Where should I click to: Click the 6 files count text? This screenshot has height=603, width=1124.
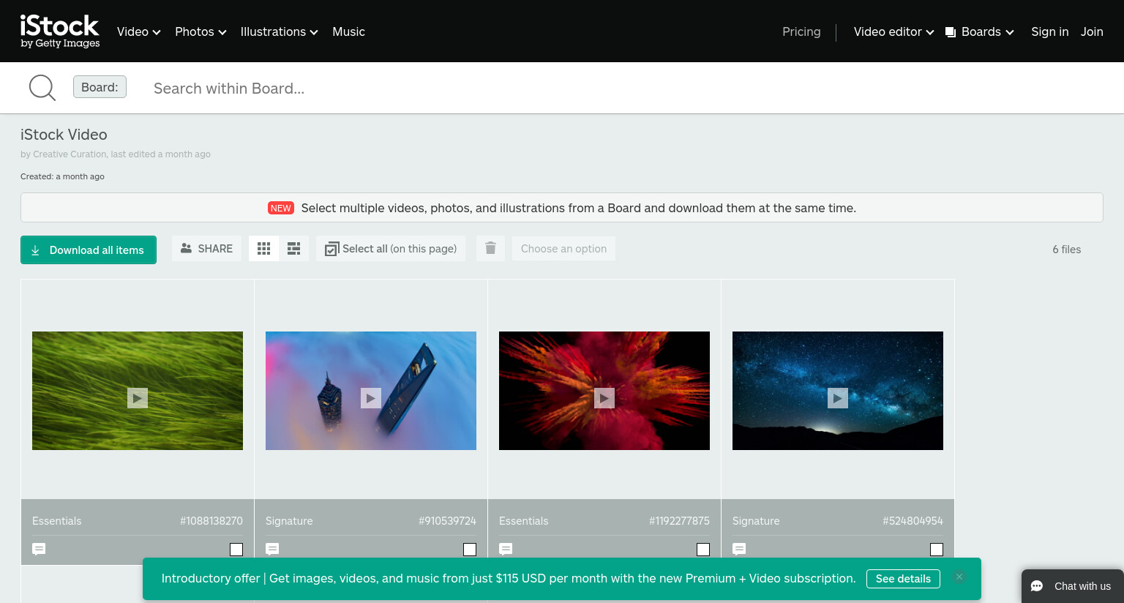pyautogui.click(x=1066, y=250)
